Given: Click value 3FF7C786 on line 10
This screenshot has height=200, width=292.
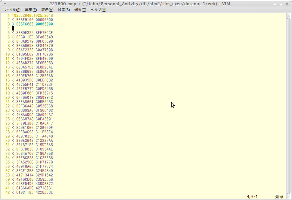Looking at the screenshot, I should pos(44,54).
